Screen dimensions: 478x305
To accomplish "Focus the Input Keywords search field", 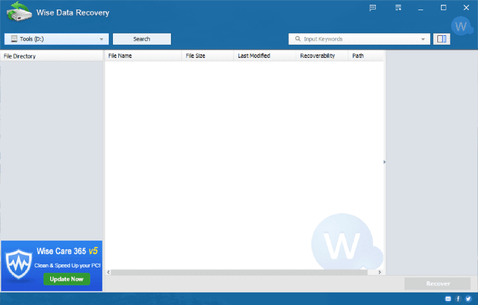I will [x=359, y=39].
